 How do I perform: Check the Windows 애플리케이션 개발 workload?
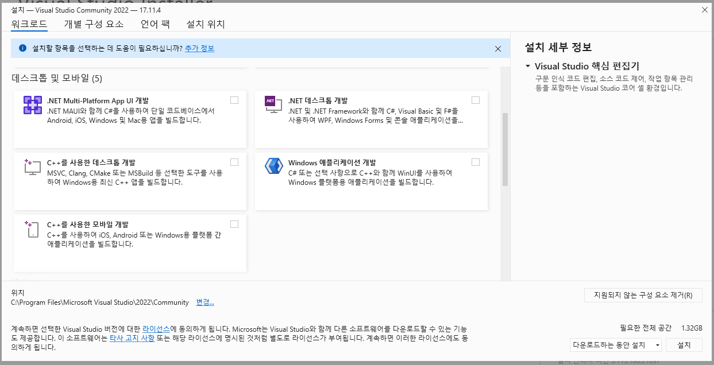coord(476,162)
